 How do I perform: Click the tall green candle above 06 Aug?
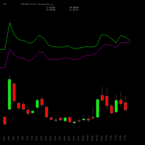(98, 108)
